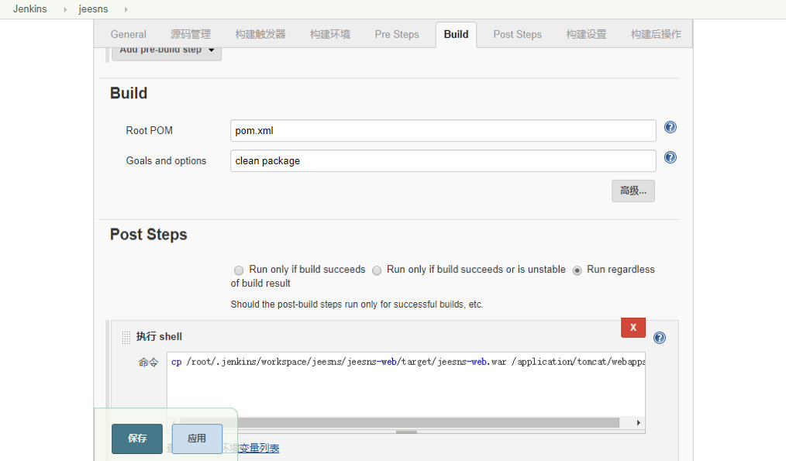Click scrollbar right arrow in command box
The width and height of the screenshot is (786, 461).
pos(638,422)
